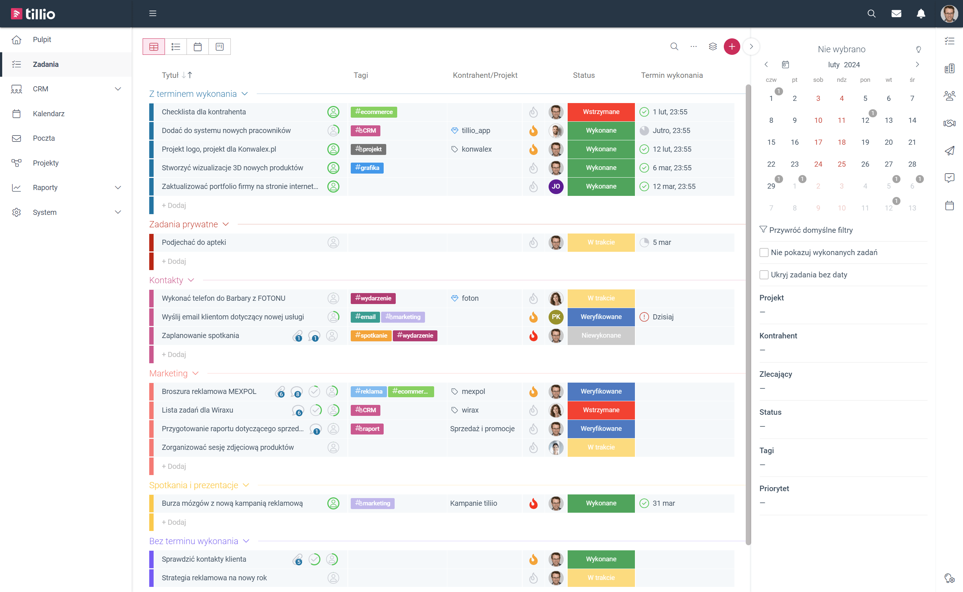
Task: Toggle completion circle for Checklista dla kontrahenta
Action: coord(333,112)
